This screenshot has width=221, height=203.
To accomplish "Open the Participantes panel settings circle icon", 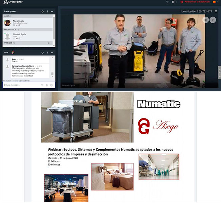I will pos(42,12).
